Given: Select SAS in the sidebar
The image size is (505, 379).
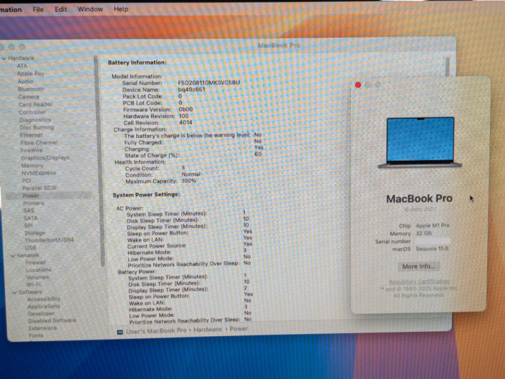Looking at the screenshot, I should point(28,211).
